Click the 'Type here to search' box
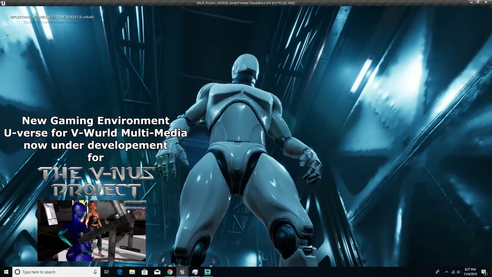The width and height of the screenshot is (492, 277). tap(56, 272)
